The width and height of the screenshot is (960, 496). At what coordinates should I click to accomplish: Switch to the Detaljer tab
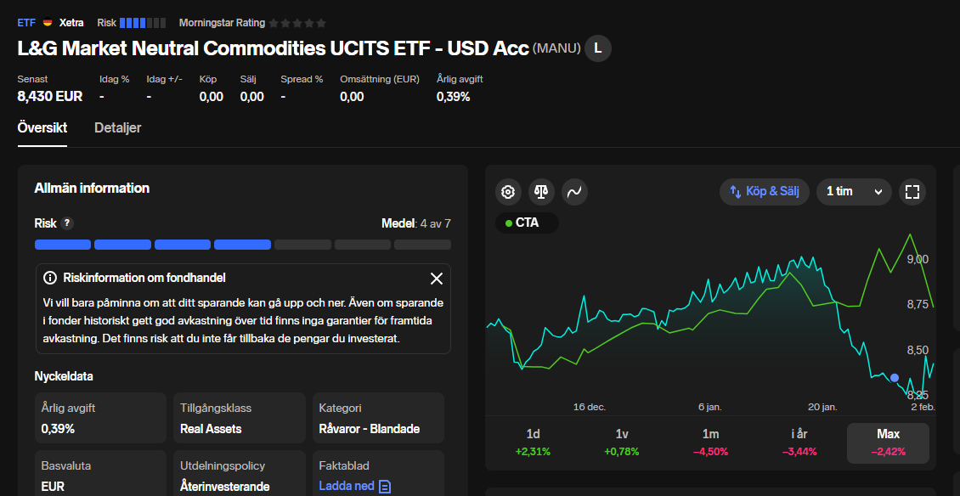(117, 128)
